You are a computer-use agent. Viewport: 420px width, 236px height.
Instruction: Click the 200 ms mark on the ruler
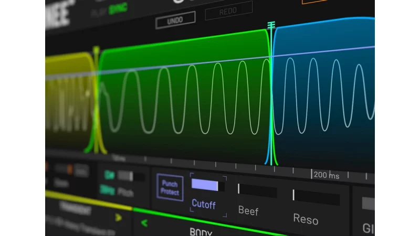point(326,175)
